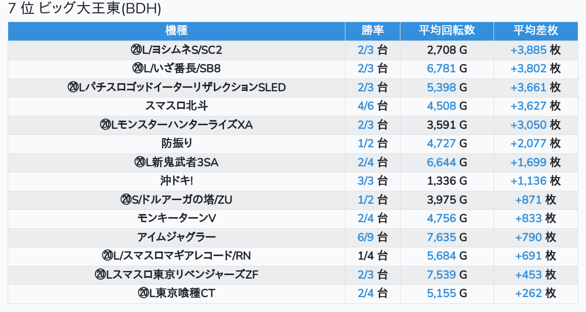
Task: Click the +262 difference for L東京喰種CT
Action: click(528, 294)
